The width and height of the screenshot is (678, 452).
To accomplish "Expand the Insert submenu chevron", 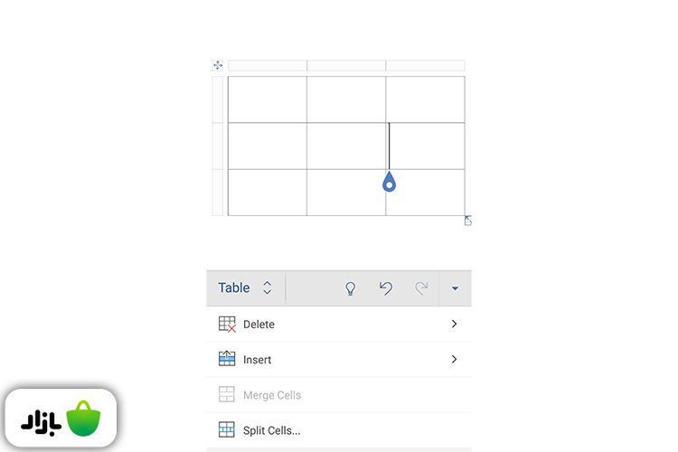I will tap(454, 360).
